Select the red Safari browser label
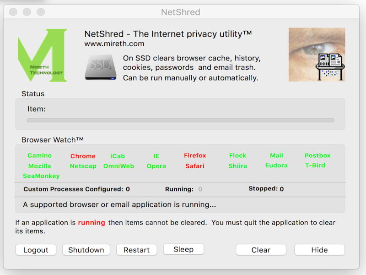Image resolution: width=366 pixels, height=275 pixels. pos(195,166)
